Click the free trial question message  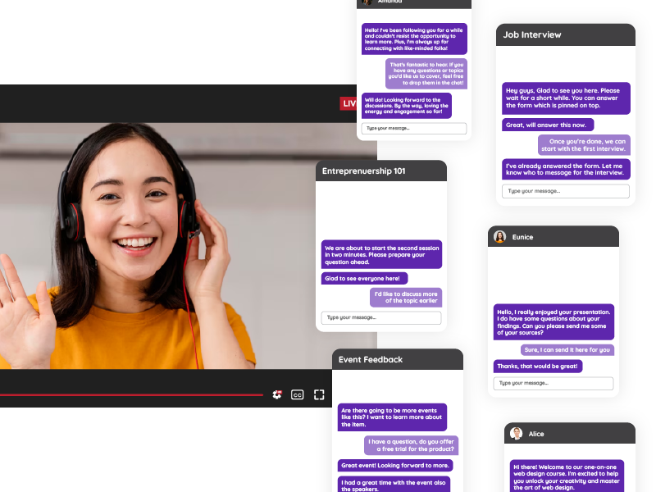[x=411, y=445]
